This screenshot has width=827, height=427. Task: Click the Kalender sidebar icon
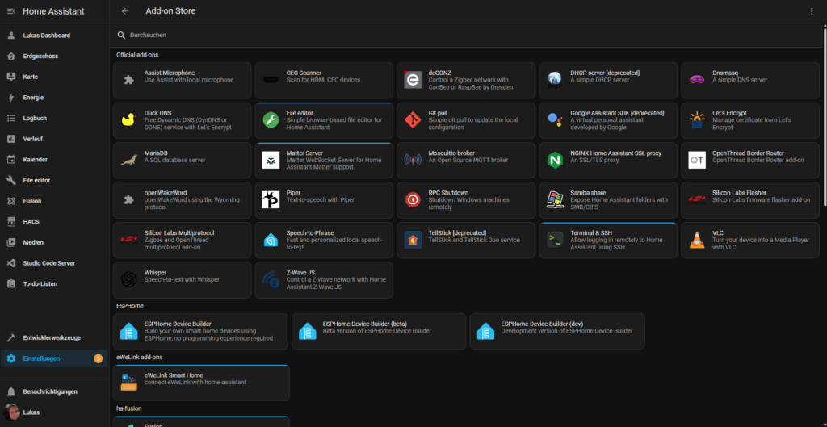(x=11, y=159)
